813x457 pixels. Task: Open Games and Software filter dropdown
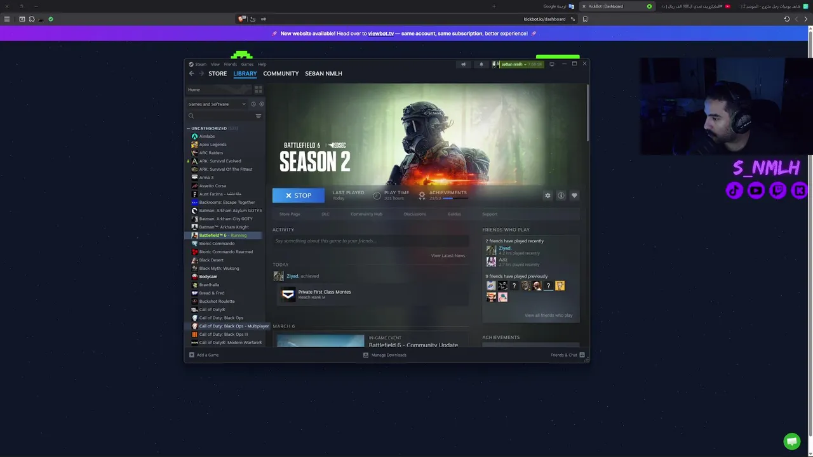[x=217, y=104]
